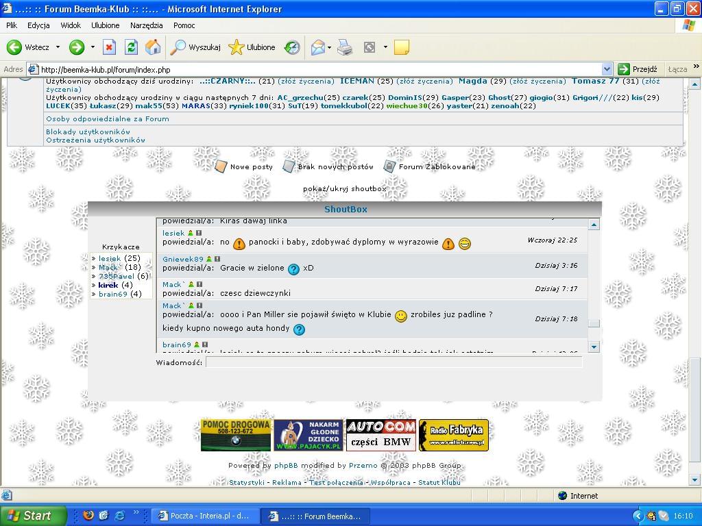
Task: Open the Widok menu
Action: point(71,25)
